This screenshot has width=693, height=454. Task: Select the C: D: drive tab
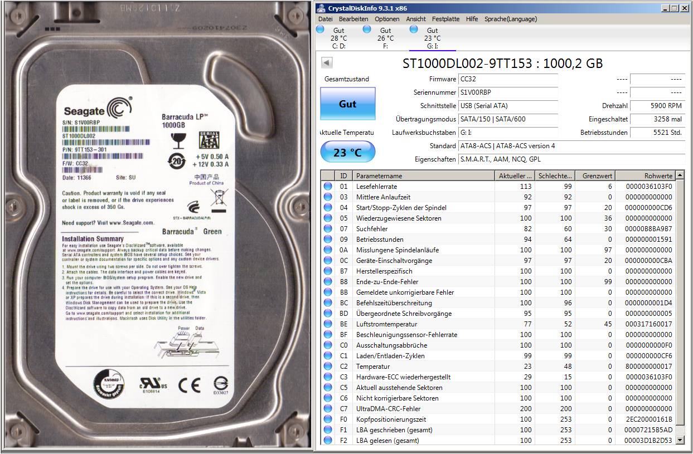click(338, 38)
